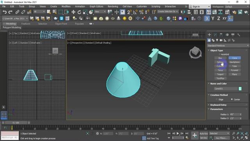
Task: Open the Modifiers menu
Action: tap(66, 6)
